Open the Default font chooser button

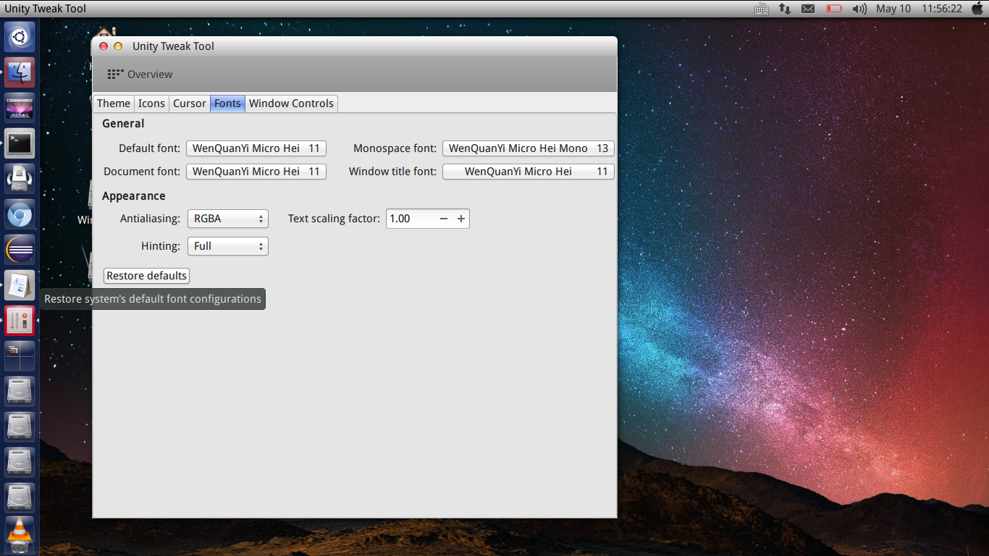[256, 148]
